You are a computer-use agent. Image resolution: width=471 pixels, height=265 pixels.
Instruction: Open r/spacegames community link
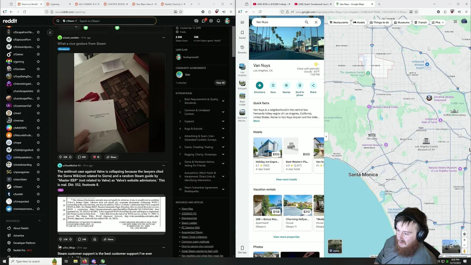[x=21, y=172]
